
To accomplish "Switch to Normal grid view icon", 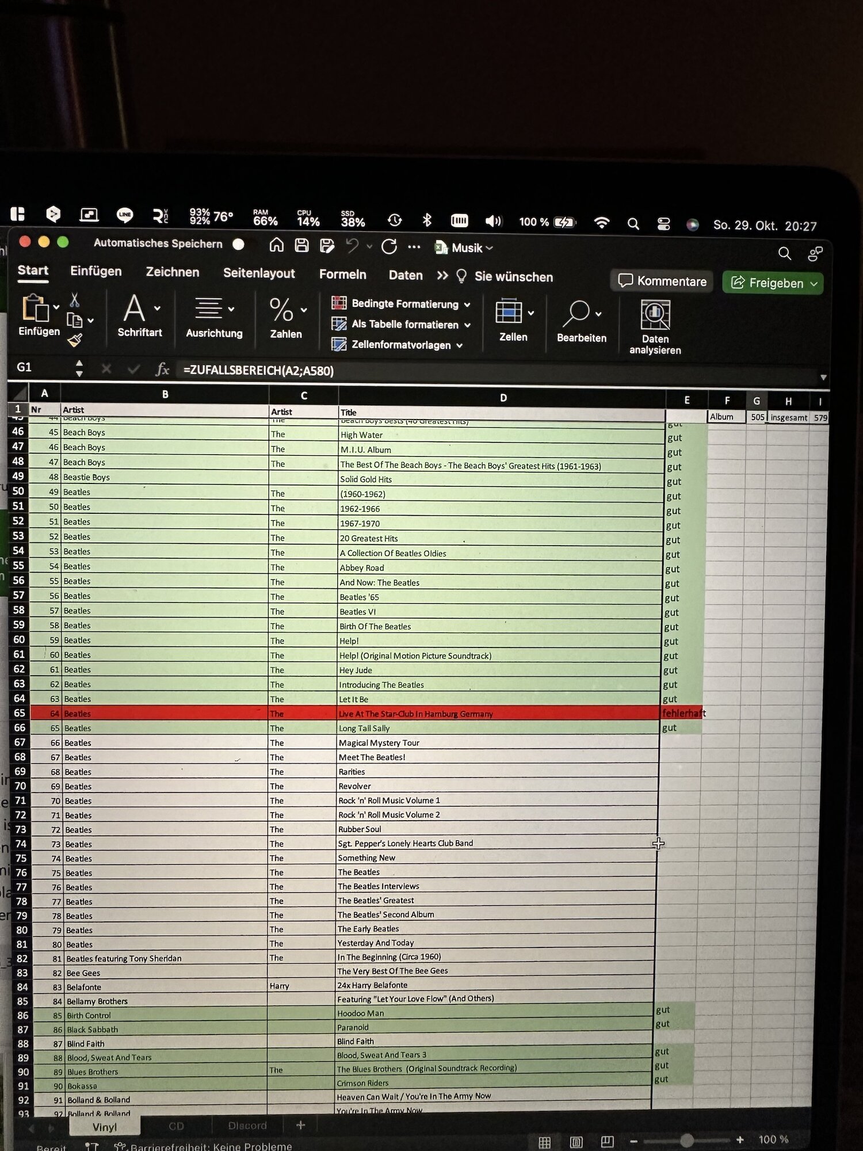I will tap(544, 1142).
